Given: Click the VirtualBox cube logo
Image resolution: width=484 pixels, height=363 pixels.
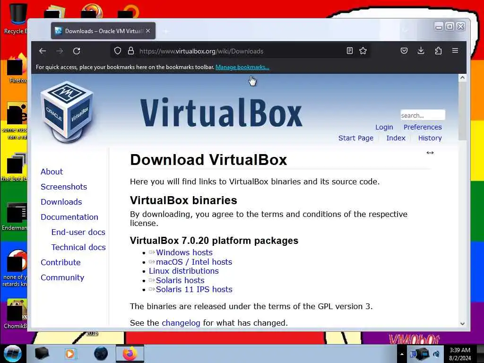Looking at the screenshot, I should 67,112.
